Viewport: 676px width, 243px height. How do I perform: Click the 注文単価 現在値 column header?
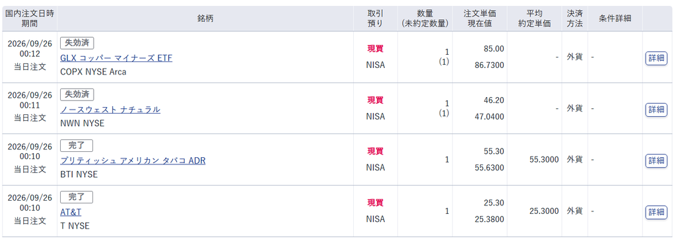point(480,18)
